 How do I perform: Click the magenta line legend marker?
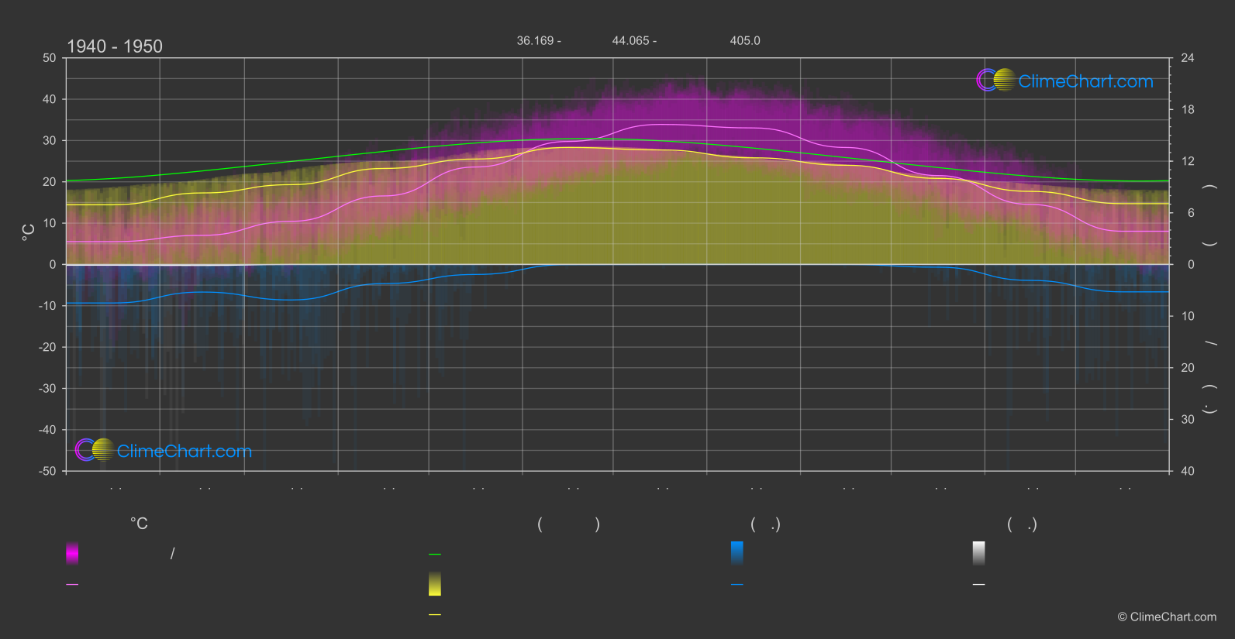(x=72, y=585)
